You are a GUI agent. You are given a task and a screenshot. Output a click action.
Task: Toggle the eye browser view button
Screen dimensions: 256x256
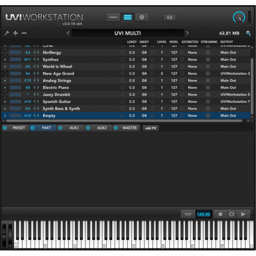[x=170, y=17]
